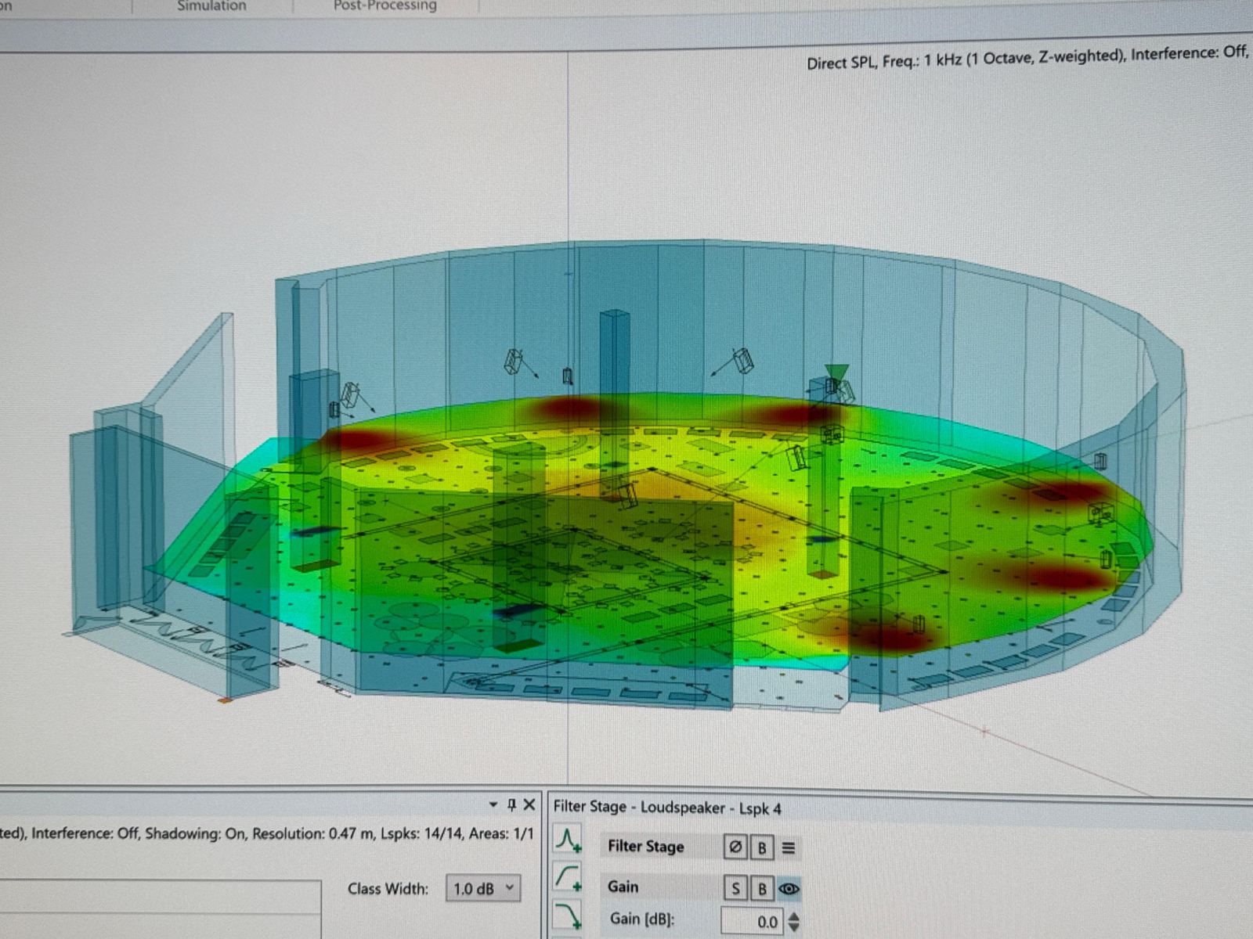Image resolution: width=1253 pixels, height=939 pixels.
Task: Toggle the Gain S solo button
Action: coord(735,888)
